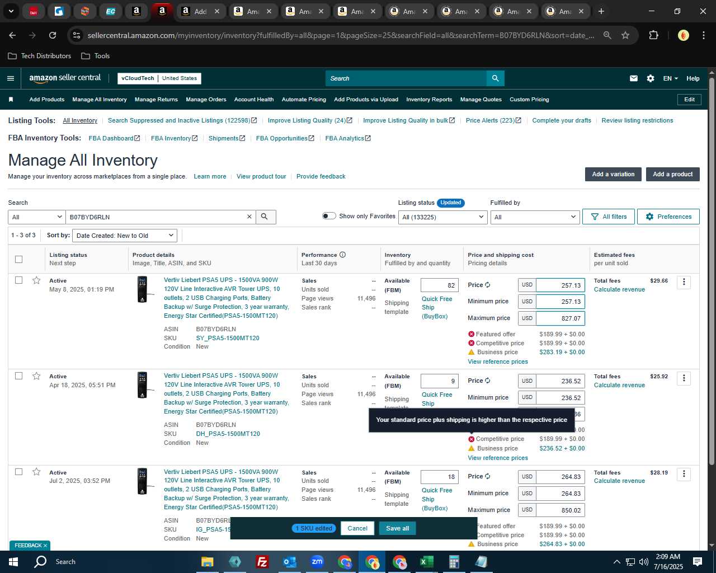Open Sort by Date Created dropdown
Image resolution: width=716 pixels, height=573 pixels.
tap(125, 236)
